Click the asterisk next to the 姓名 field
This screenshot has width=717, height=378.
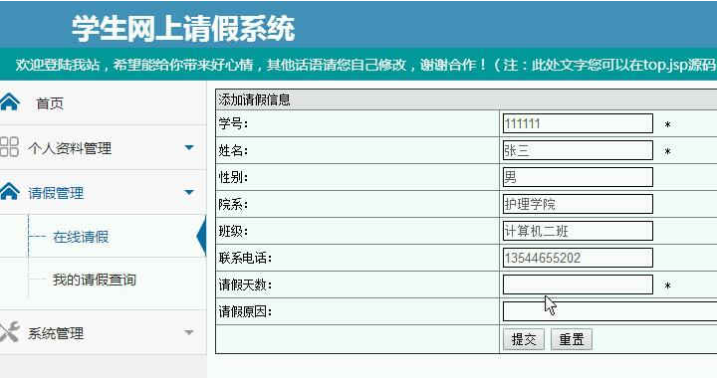[x=667, y=151]
